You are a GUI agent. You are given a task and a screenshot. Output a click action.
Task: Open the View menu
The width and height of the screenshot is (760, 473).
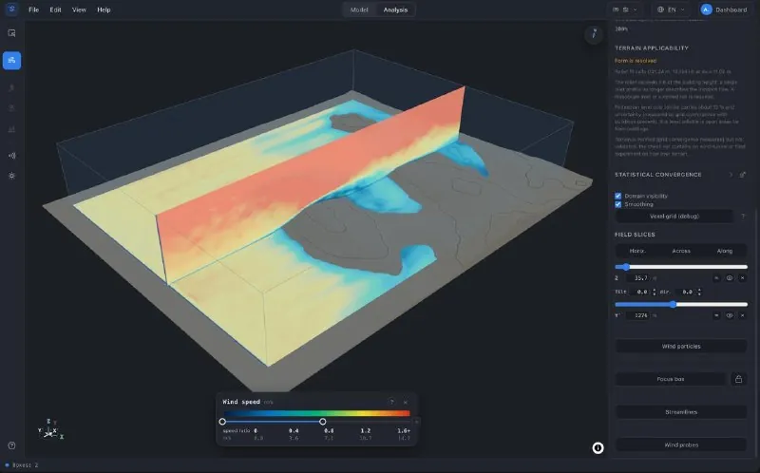click(x=79, y=9)
